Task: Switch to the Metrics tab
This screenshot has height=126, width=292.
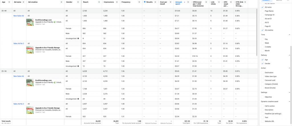Action: 279,1
